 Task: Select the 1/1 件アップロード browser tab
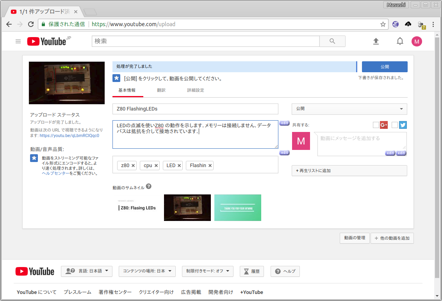[44, 12]
